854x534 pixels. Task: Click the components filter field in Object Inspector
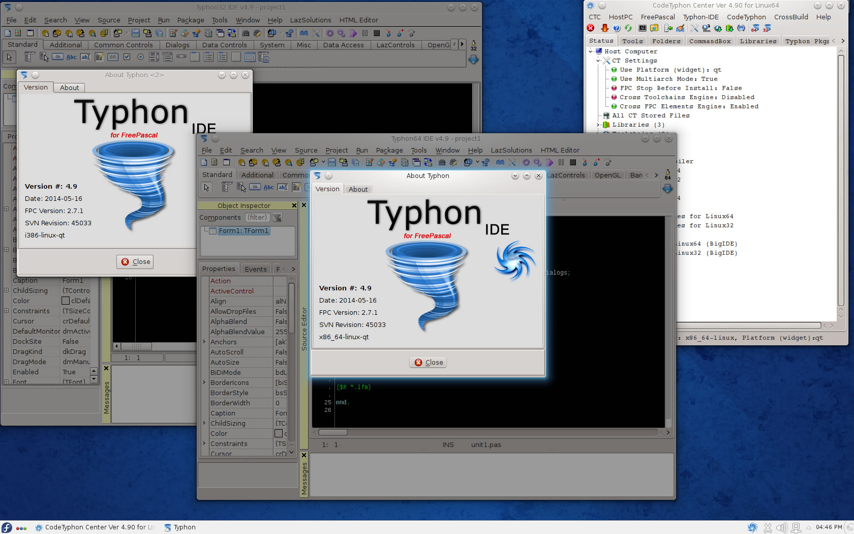pos(257,218)
